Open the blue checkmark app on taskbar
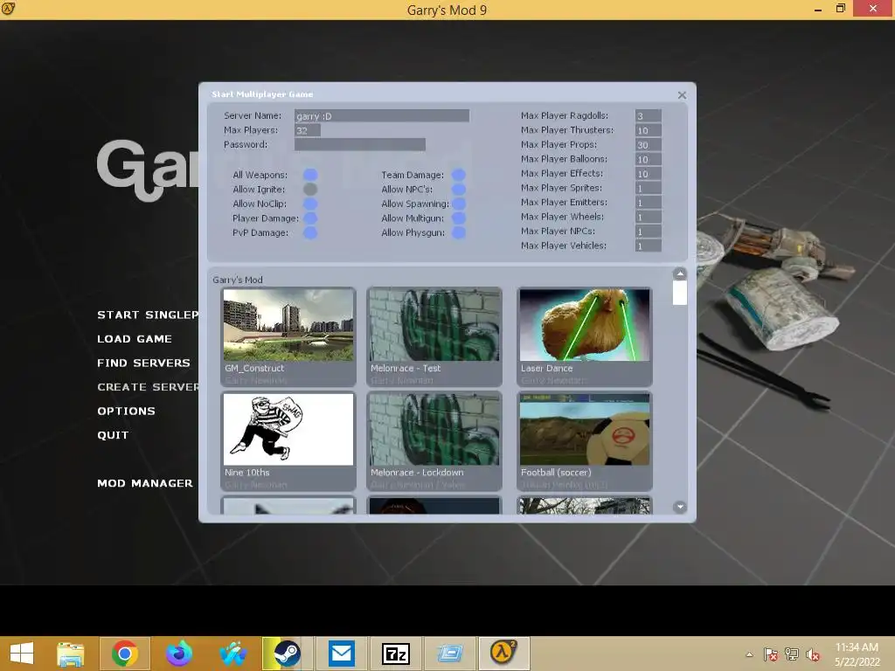The width and height of the screenshot is (895, 671). [233, 654]
